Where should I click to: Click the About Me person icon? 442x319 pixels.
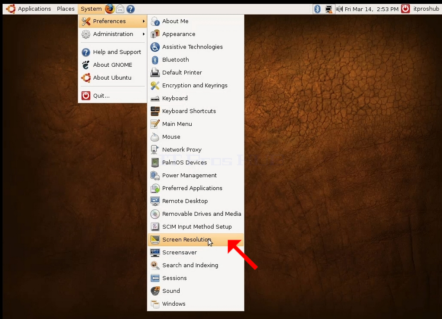[x=155, y=21]
